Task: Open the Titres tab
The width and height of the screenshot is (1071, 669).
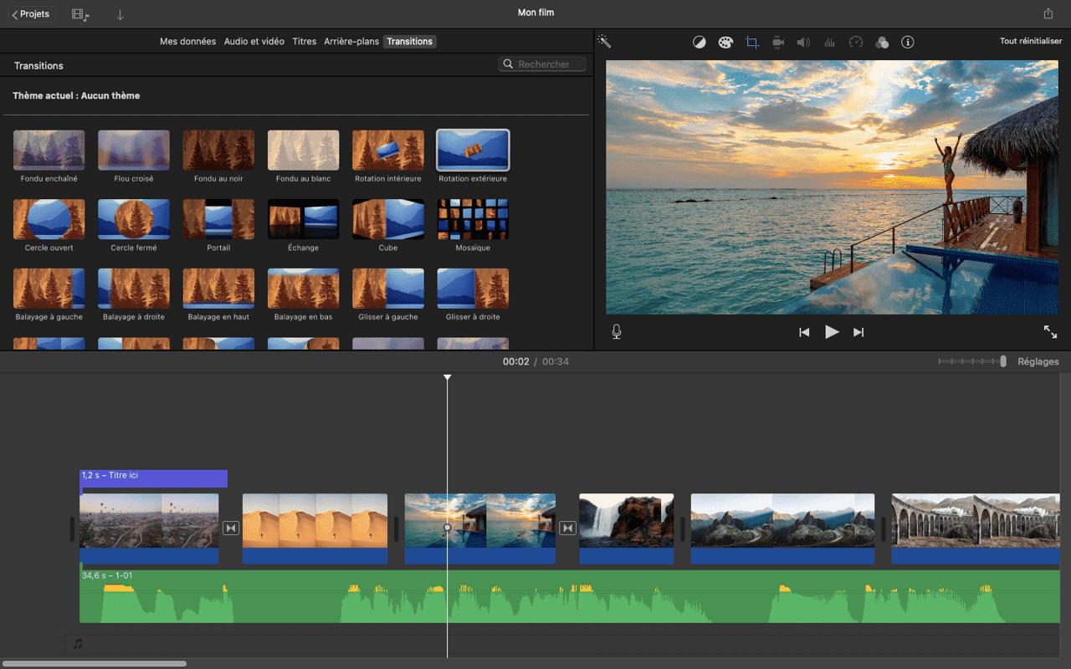Action: (304, 41)
